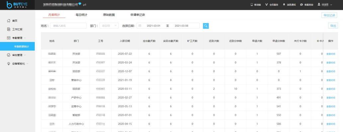Click the 586 early-leave minutes cell
Image resolution: width=343 pixels, height=132 pixels.
pyautogui.click(x=279, y=124)
